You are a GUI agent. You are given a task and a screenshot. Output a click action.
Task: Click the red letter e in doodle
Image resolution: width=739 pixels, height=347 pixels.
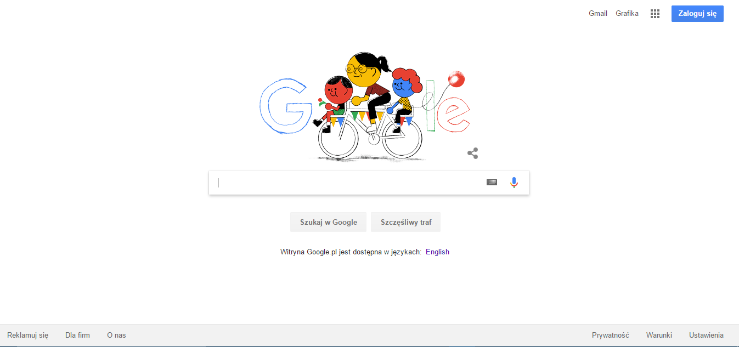(x=456, y=115)
